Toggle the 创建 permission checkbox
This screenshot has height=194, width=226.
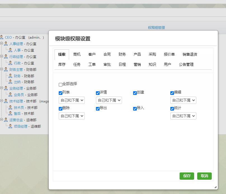(x=135, y=93)
